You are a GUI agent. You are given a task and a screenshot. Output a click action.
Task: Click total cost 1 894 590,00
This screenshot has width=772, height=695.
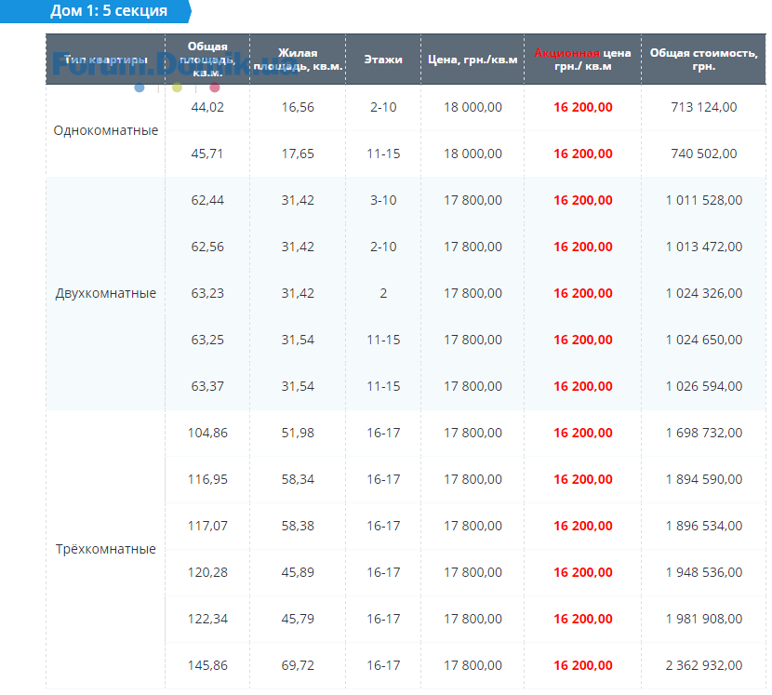703,479
